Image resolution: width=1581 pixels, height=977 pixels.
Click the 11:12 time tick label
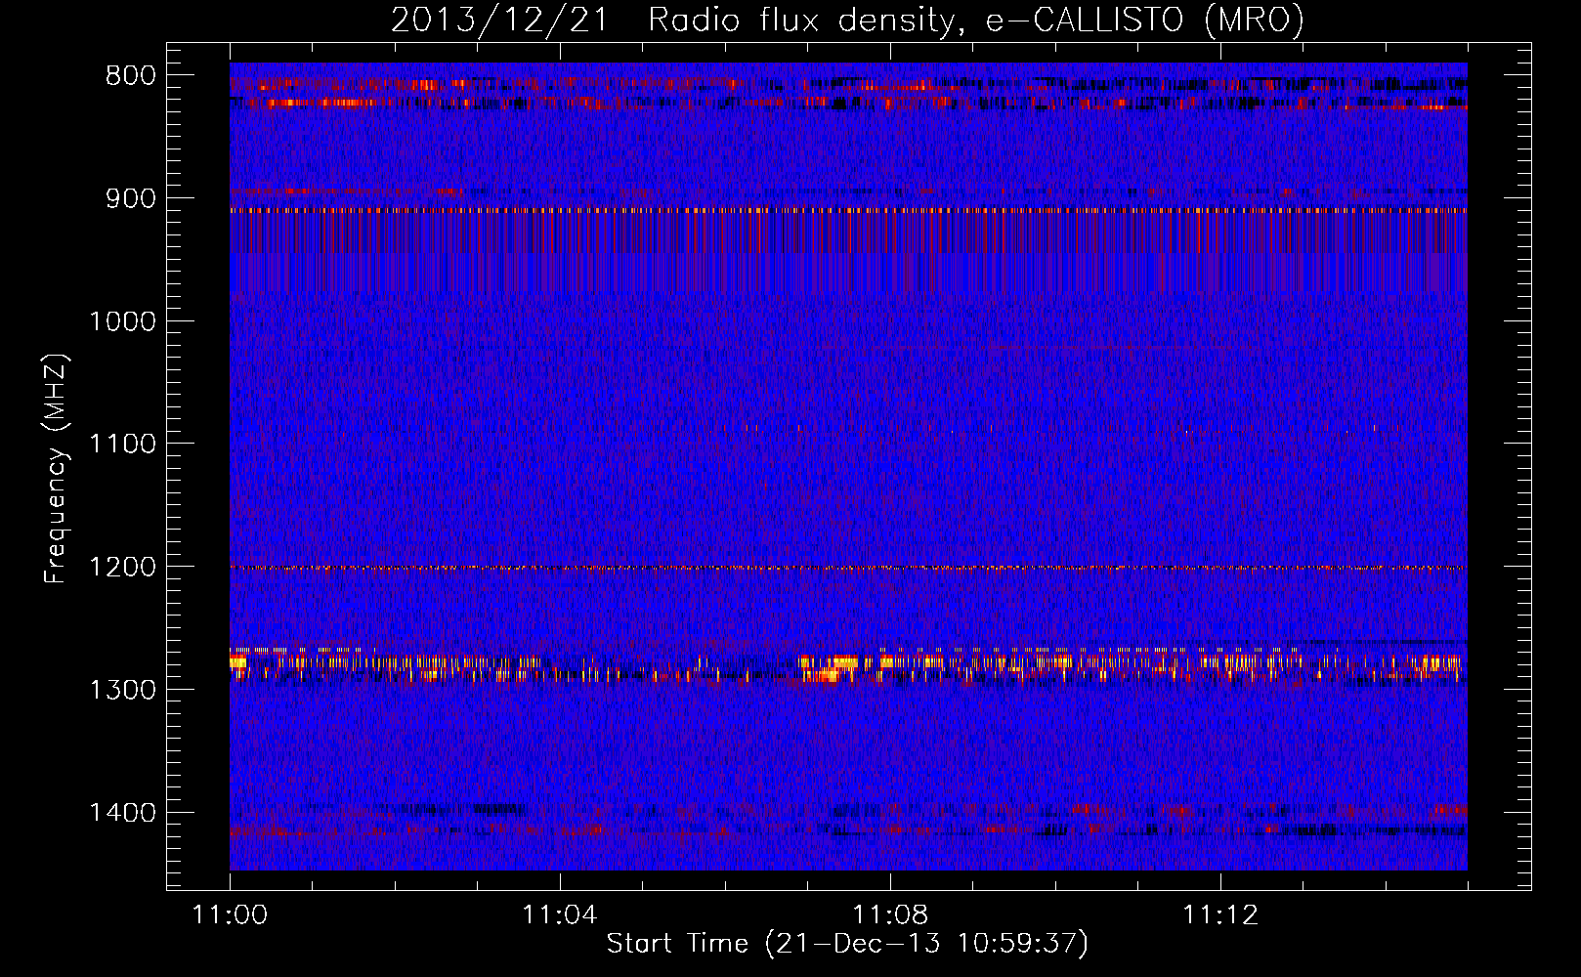pos(1220,915)
